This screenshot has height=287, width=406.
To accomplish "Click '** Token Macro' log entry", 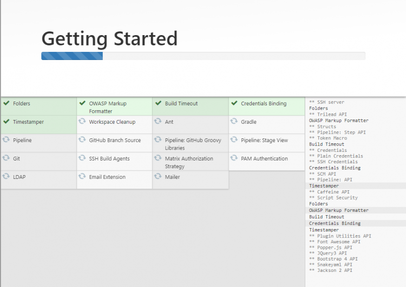I will (x=328, y=138).
